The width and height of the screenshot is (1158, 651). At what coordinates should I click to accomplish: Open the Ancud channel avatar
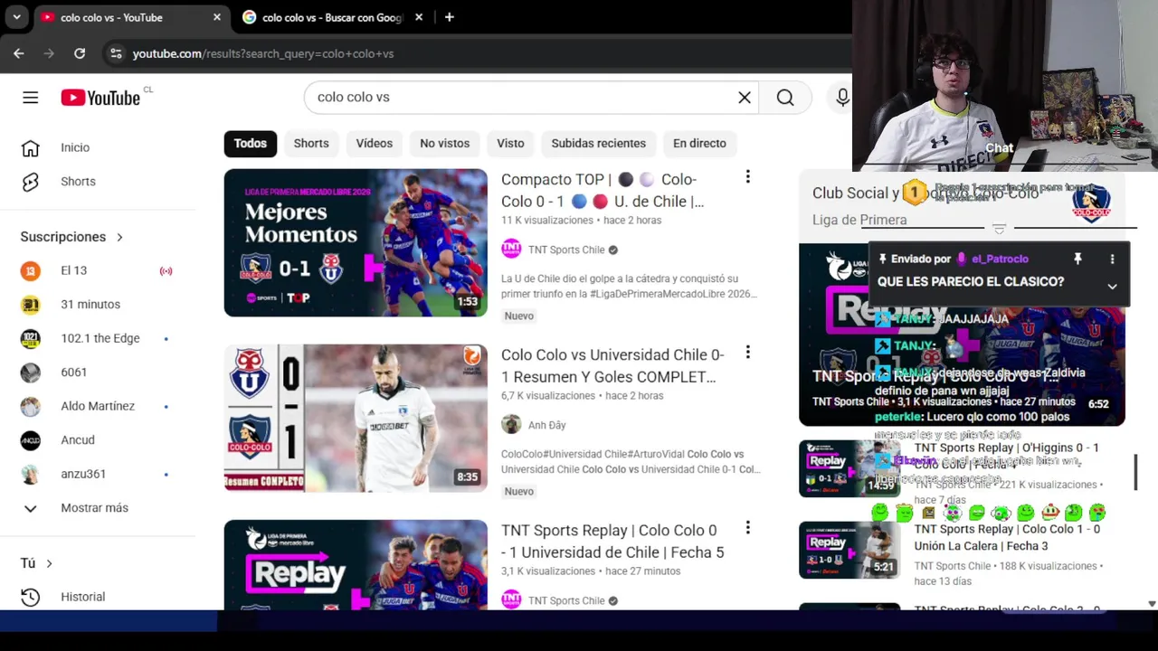[31, 440]
